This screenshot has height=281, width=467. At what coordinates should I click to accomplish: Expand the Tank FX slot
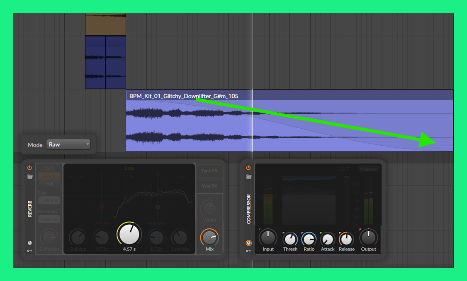pyautogui.click(x=209, y=171)
